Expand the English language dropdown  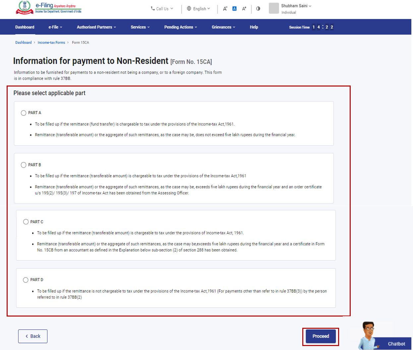(x=200, y=9)
